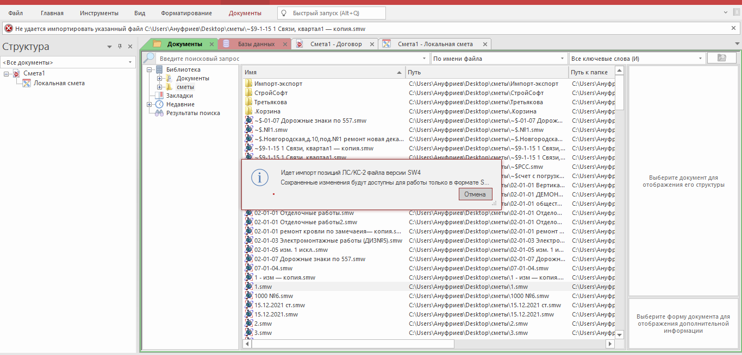The image size is (742, 355).
Task: Expand the Документы library folder
Action: click(159, 78)
